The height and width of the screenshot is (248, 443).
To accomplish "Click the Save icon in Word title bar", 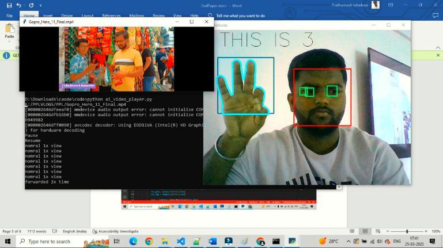I will coord(9,5).
